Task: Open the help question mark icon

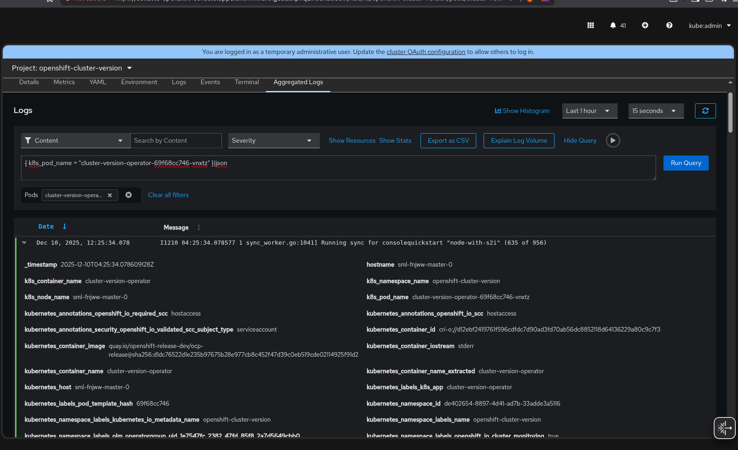Action: coord(669,26)
